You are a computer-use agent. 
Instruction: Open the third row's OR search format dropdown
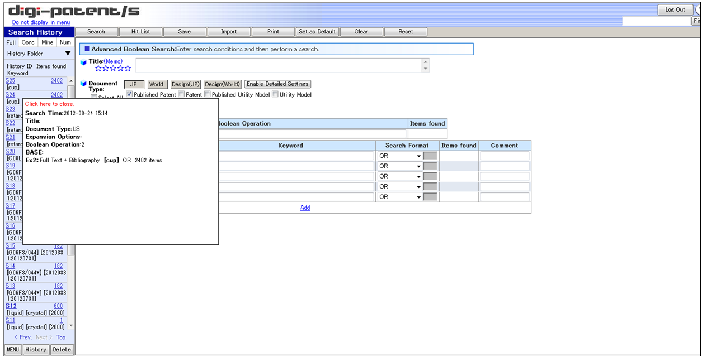click(400, 176)
